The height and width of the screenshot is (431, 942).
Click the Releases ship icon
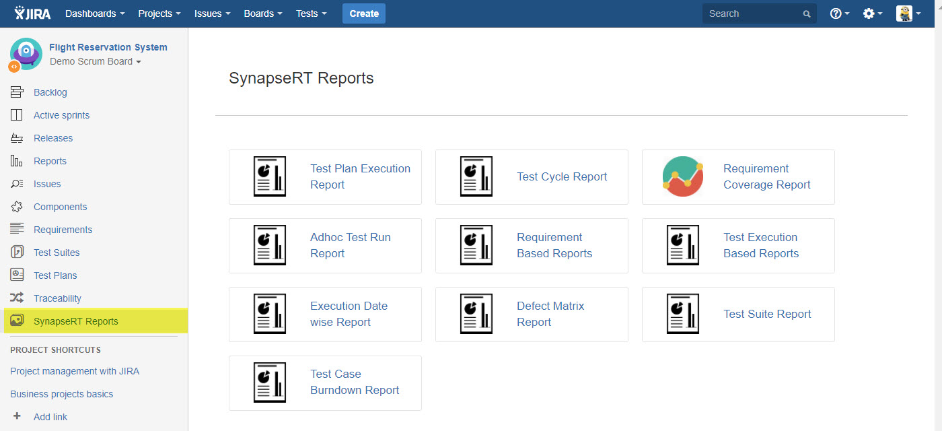click(17, 138)
